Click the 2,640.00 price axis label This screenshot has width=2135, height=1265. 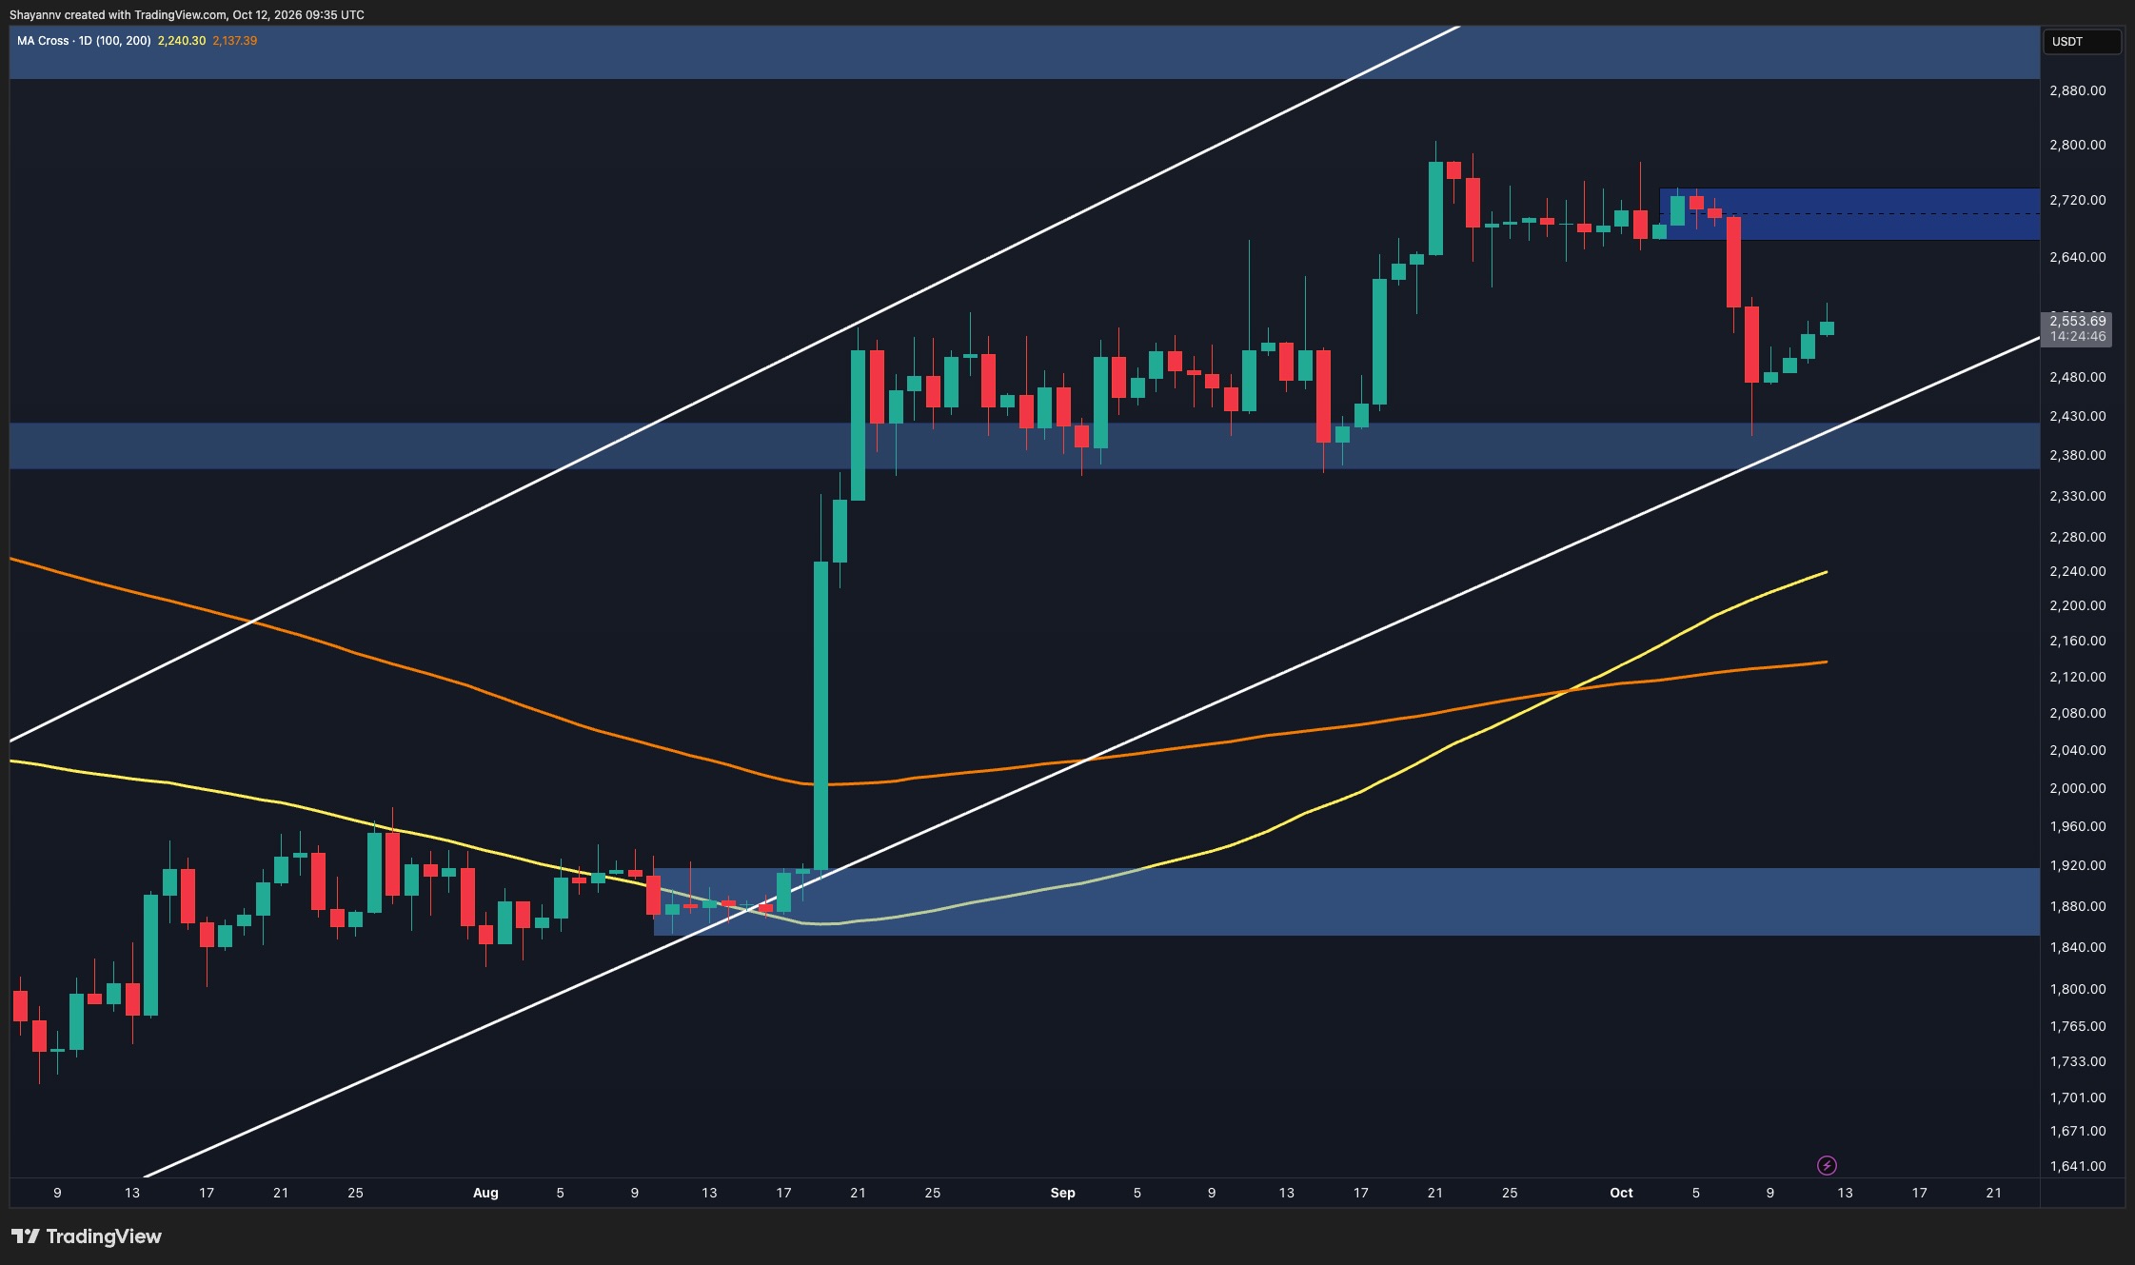2078,257
